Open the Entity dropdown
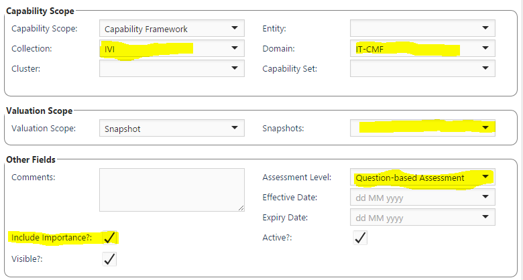The width and height of the screenshot is (523, 280). (x=485, y=28)
